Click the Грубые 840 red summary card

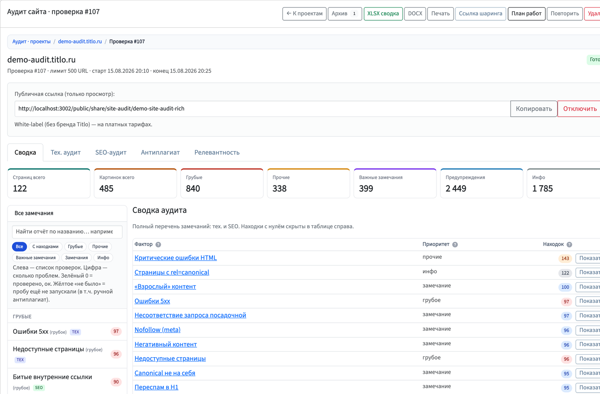coord(222,183)
